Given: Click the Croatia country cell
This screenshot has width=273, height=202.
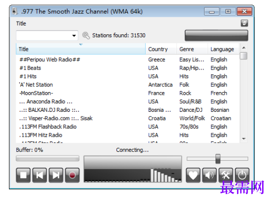Looking at the screenshot, I should tap(157, 118).
